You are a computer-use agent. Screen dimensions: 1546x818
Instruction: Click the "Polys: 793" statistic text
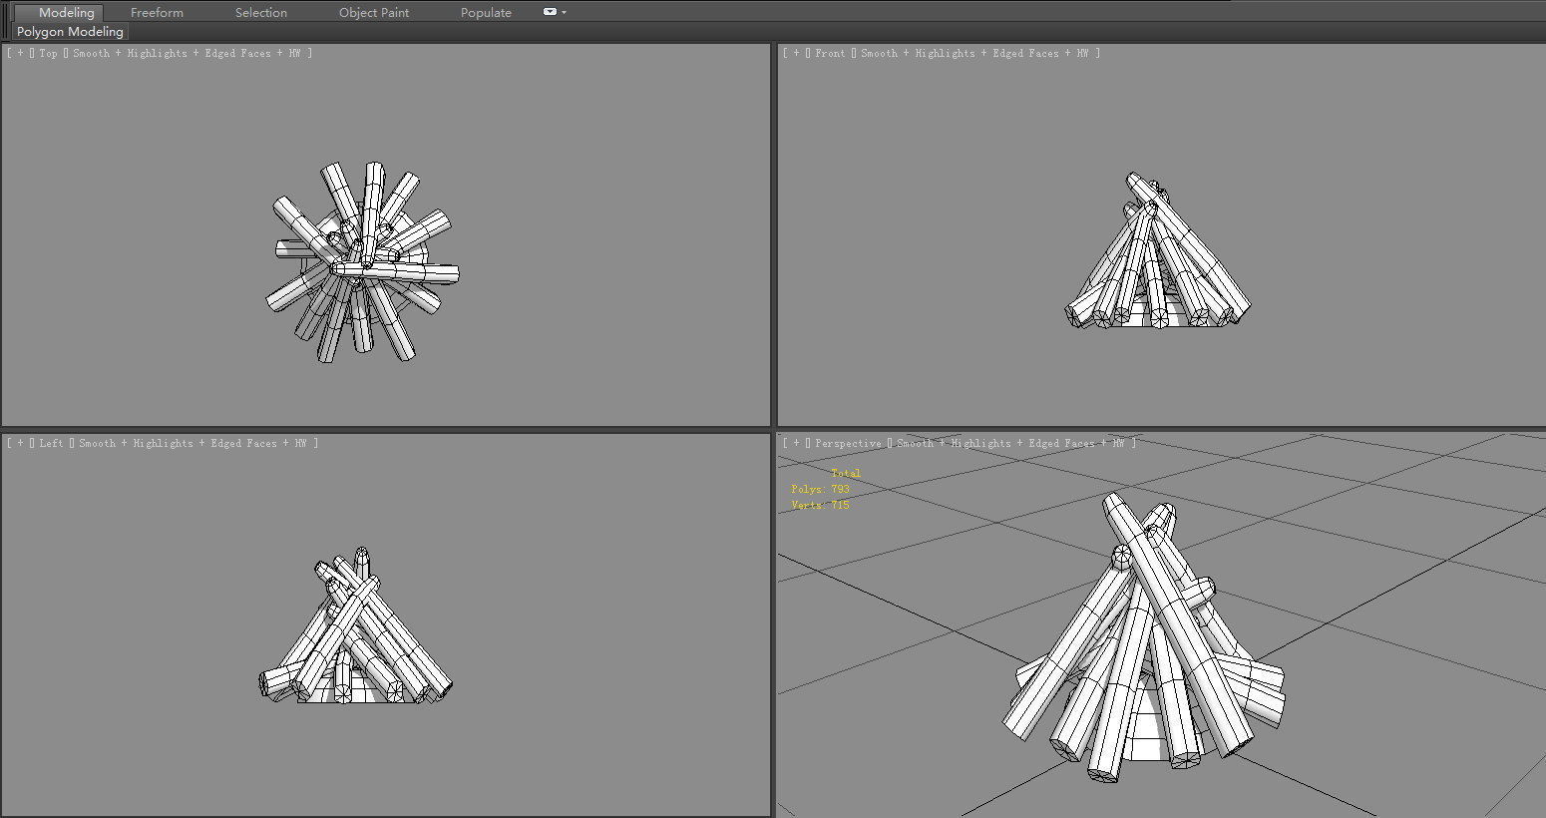pyautogui.click(x=820, y=489)
